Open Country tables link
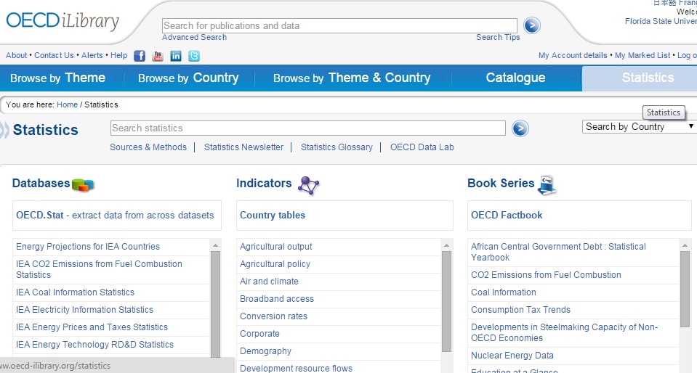The width and height of the screenshot is (697, 373). pyautogui.click(x=273, y=216)
